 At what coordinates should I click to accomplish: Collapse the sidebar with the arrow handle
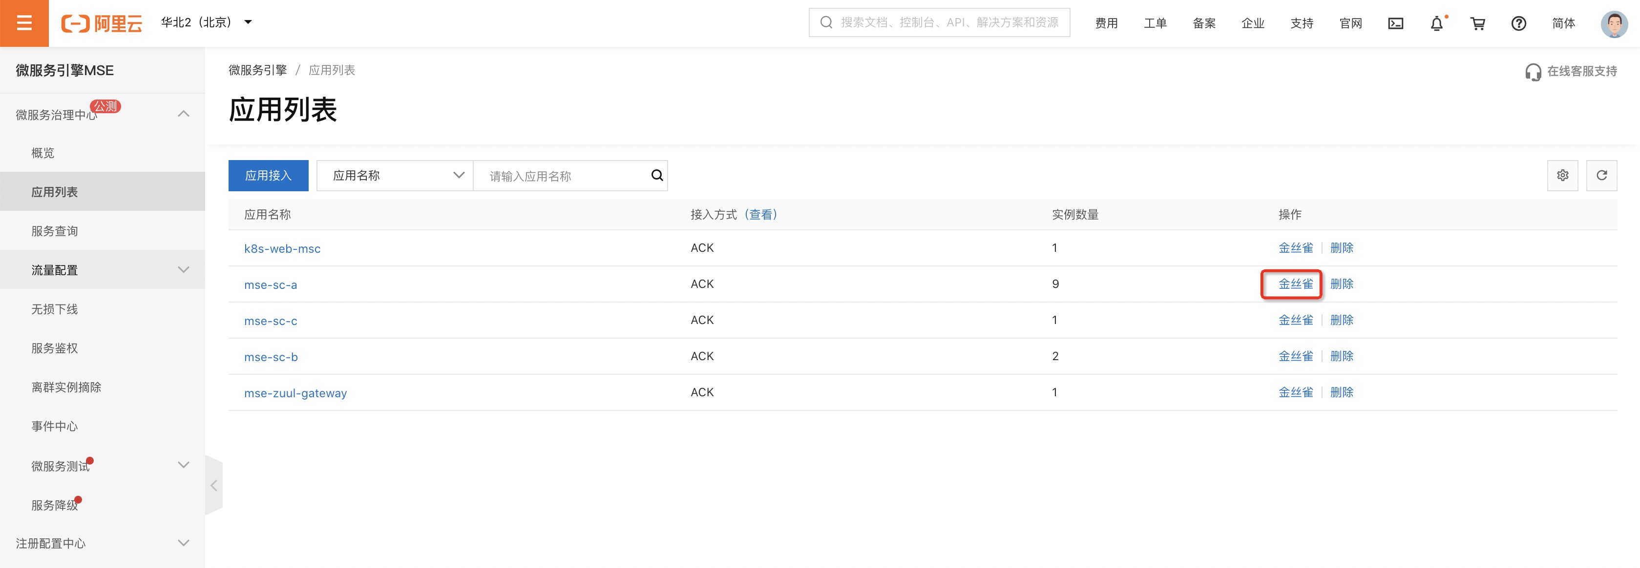click(x=214, y=486)
